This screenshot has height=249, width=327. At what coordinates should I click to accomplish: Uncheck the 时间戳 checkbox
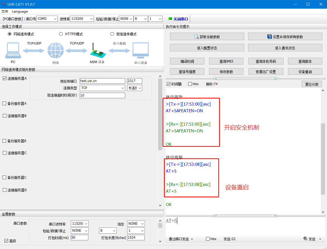(168, 84)
